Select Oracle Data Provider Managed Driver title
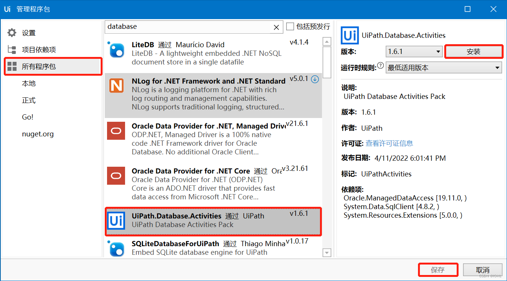 (208, 126)
